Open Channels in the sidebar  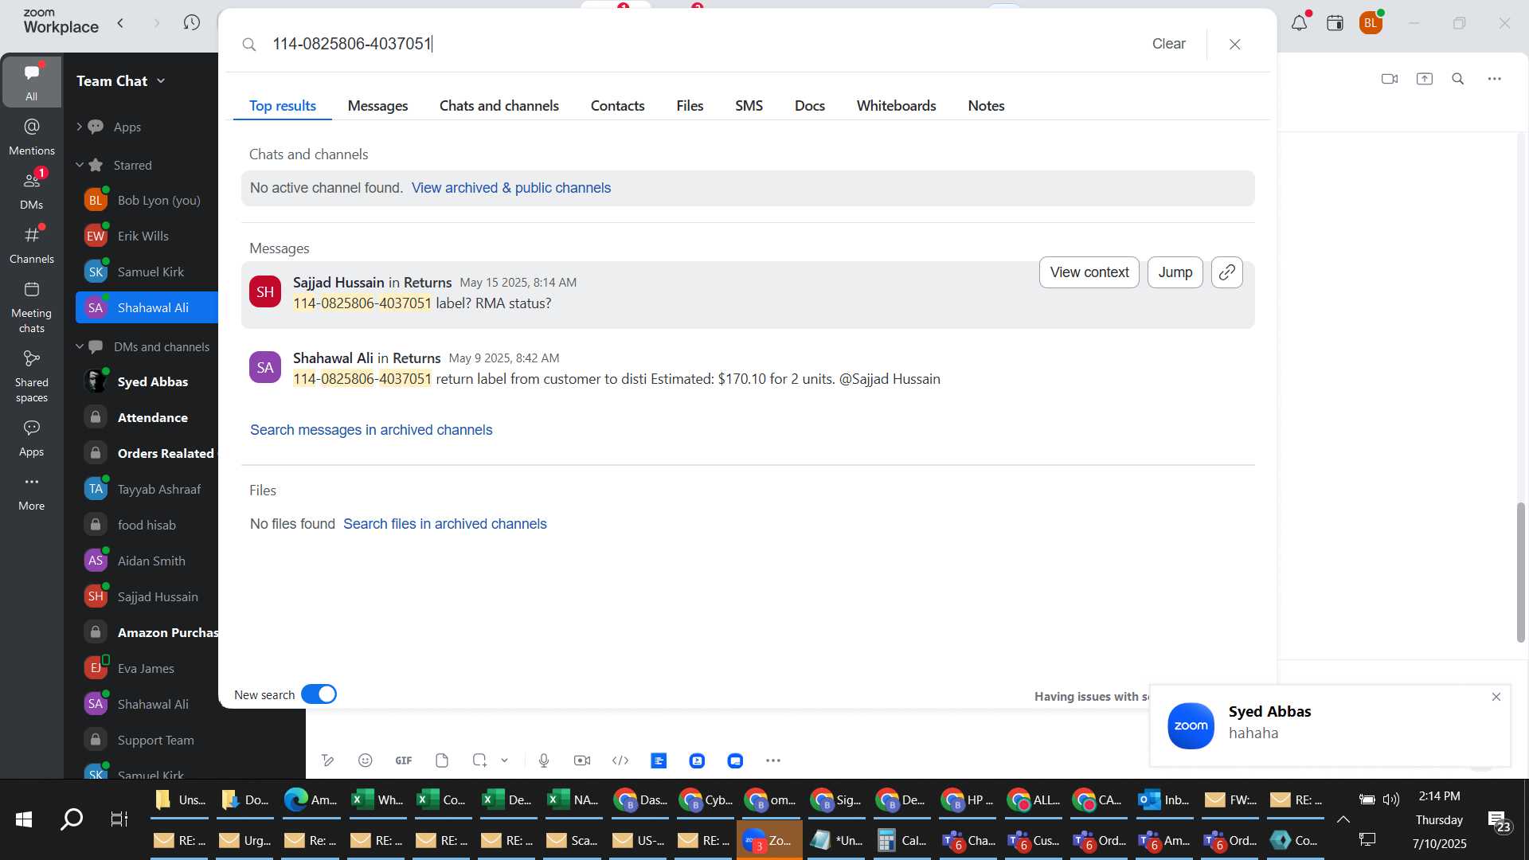pos(32,245)
